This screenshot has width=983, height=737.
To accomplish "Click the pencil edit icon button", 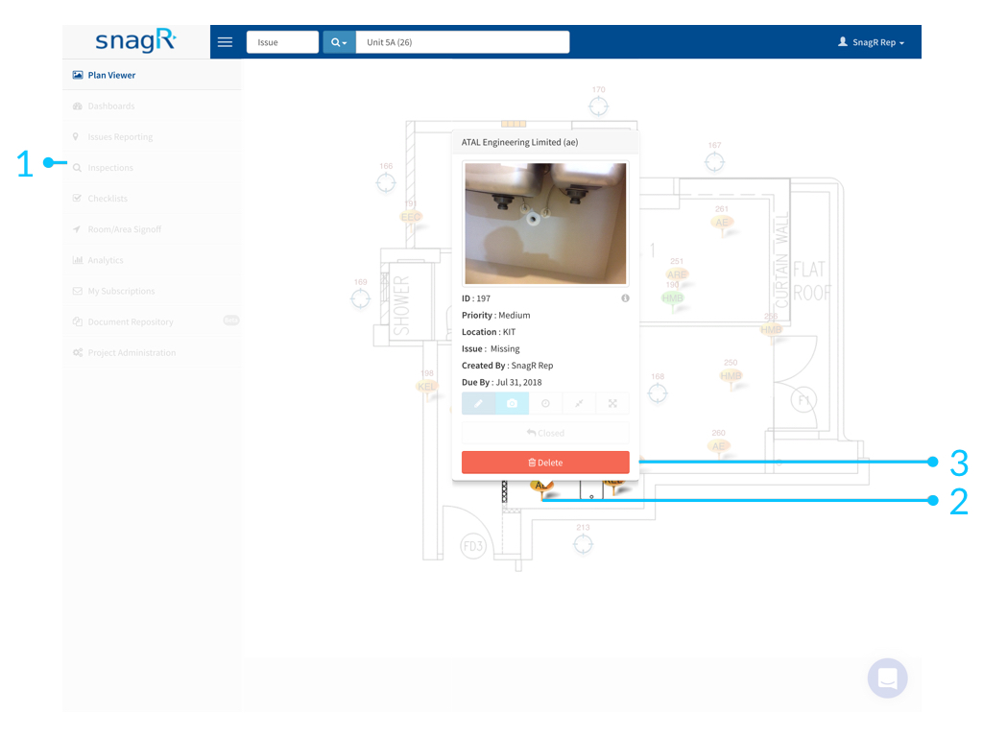I will click(x=478, y=404).
